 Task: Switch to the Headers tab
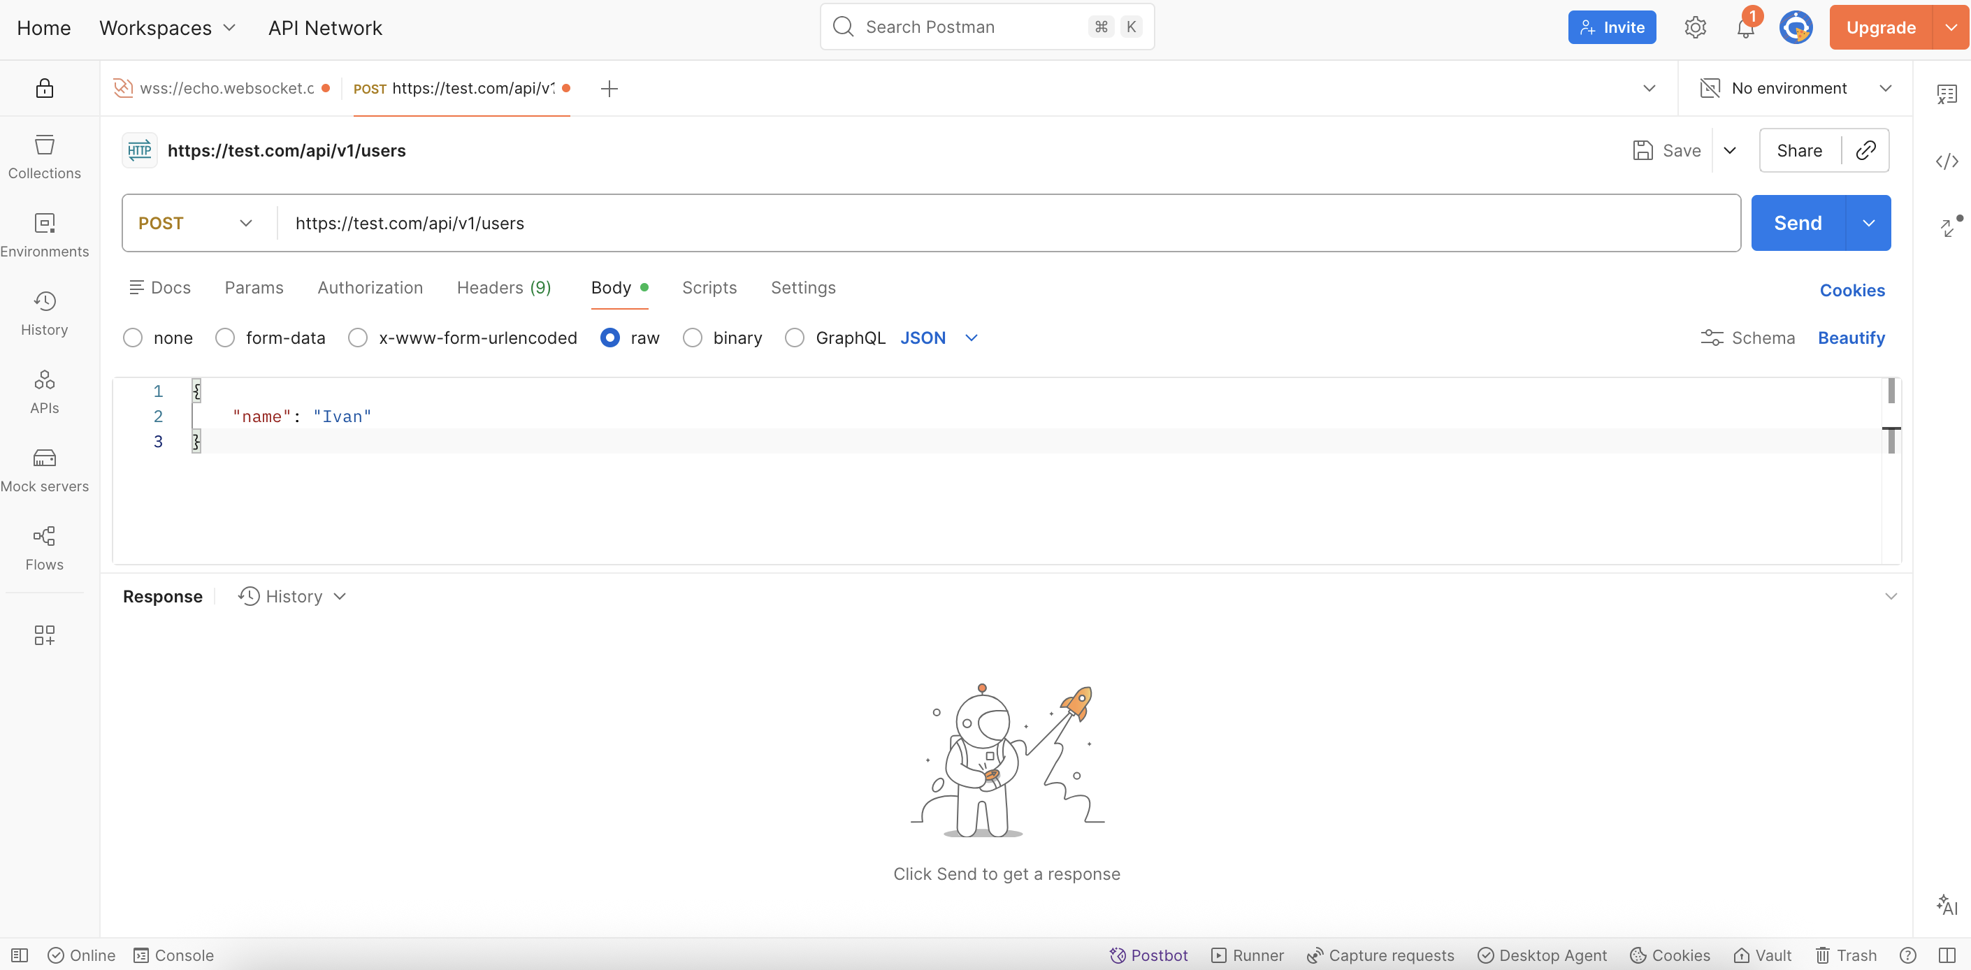[x=503, y=288]
